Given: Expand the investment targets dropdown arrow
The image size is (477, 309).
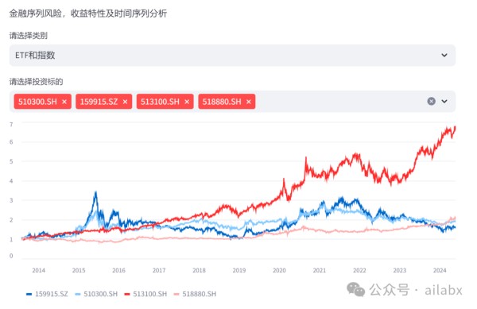Looking at the screenshot, I should [x=444, y=101].
